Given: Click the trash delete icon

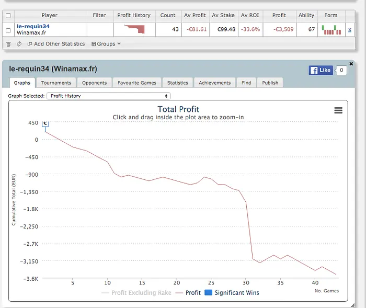Looking at the screenshot, I should click(8, 44).
